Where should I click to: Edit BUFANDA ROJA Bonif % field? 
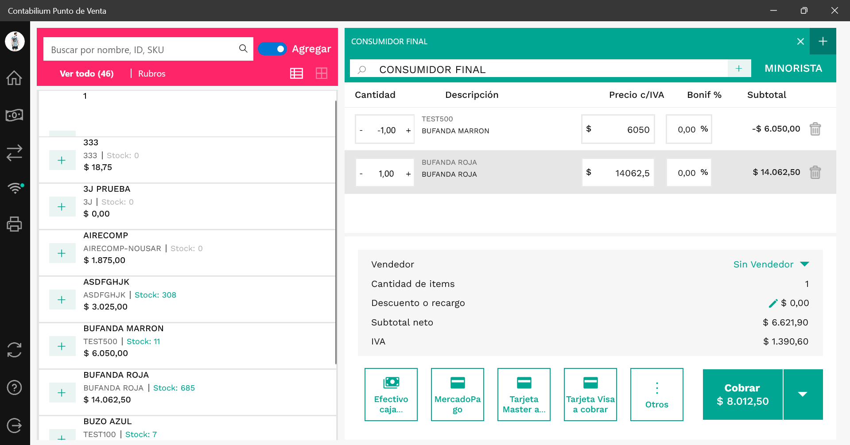pyautogui.click(x=689, y=173)
